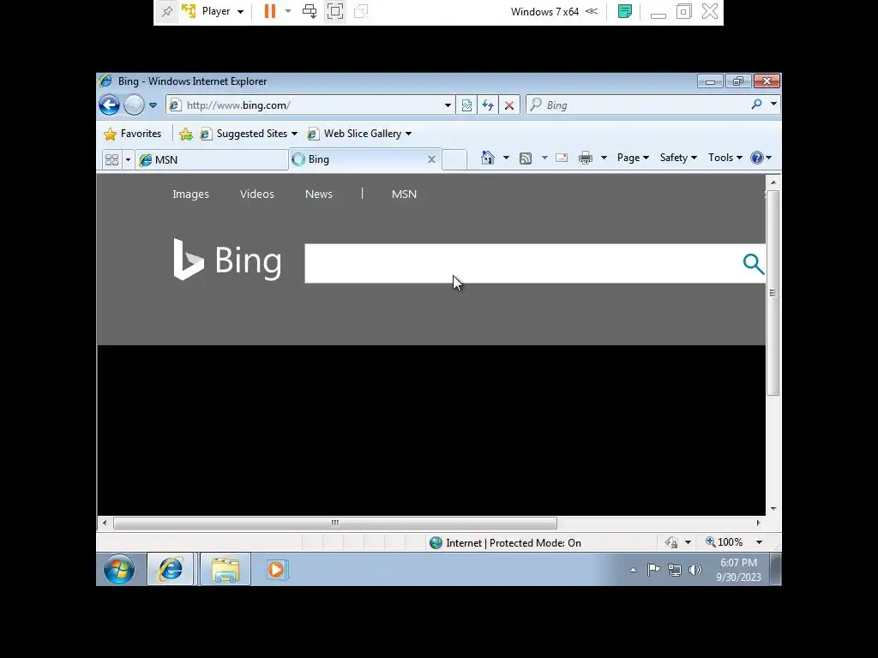This screenshot has height=658, width=878.
Task: Click the status bar privacy icon
Action: 671,542
